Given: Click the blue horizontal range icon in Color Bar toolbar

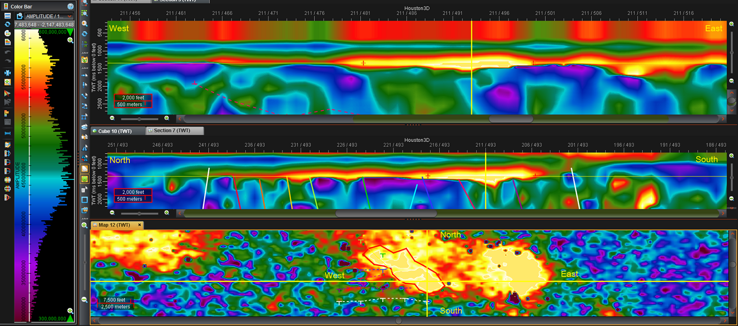Looking at the screenshot, I should pos(7,133).
